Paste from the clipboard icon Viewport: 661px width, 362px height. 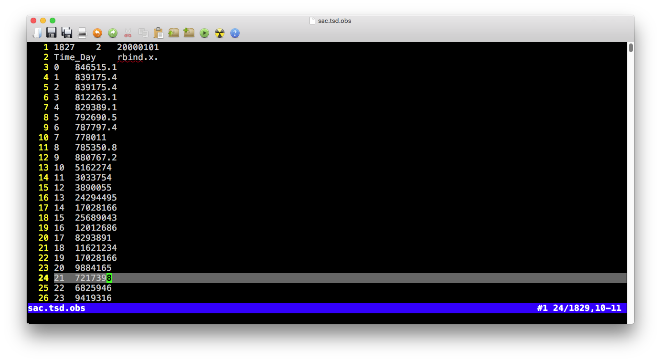point(158,33)
